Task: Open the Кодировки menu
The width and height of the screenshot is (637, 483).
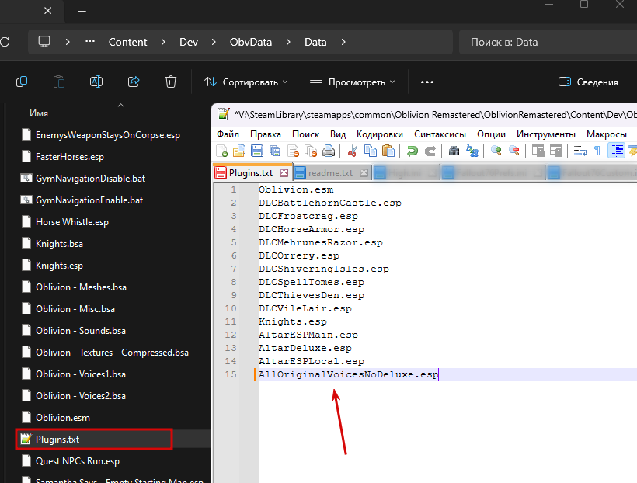Action: 379,134
